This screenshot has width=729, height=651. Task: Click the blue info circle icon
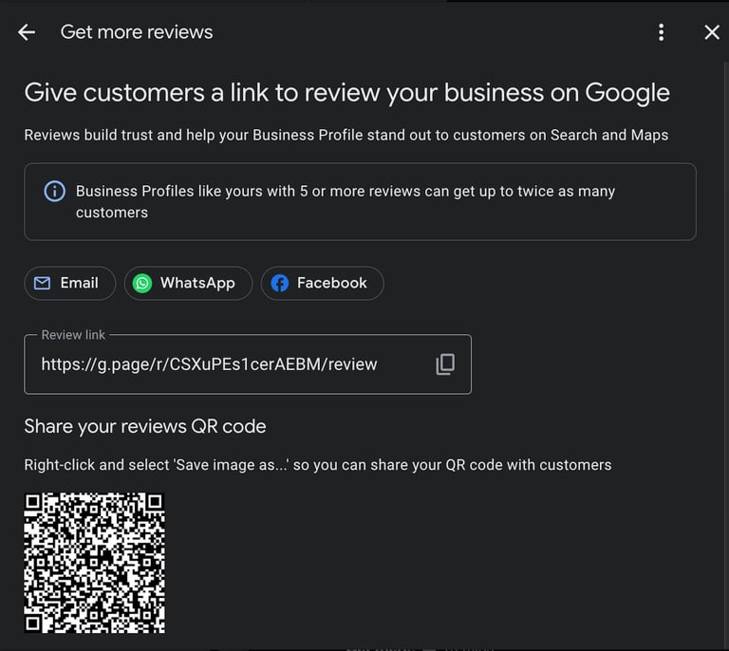pos(54,191)
